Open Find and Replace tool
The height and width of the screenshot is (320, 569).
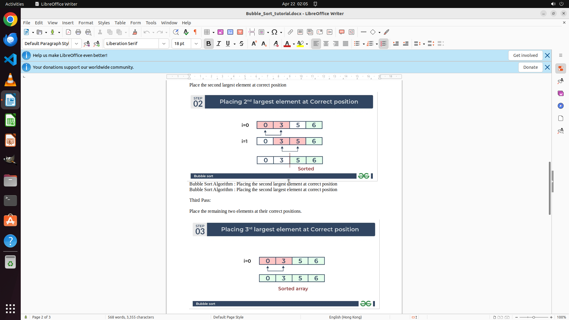pos(176,32)
